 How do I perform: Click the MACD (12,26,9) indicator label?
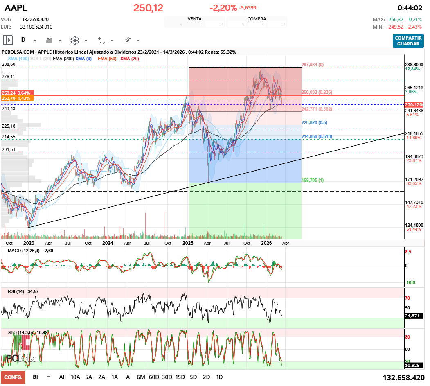click(x=24, y=250)
